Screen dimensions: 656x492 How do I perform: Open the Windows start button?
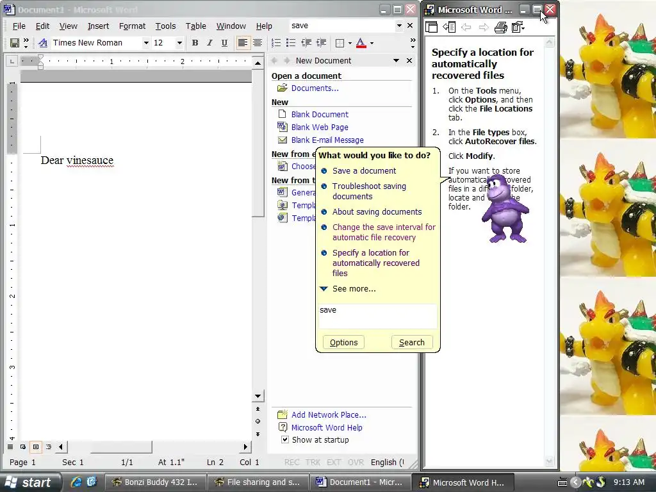31,482
